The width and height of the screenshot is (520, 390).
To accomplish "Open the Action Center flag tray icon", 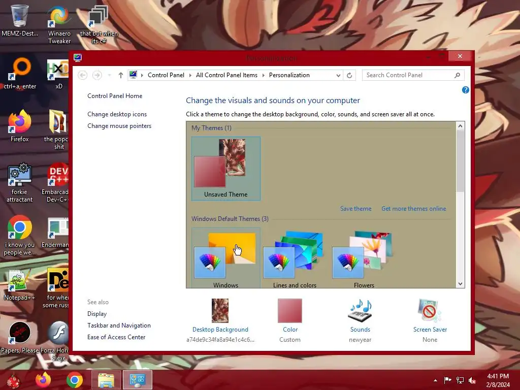I will click(448, 380).
